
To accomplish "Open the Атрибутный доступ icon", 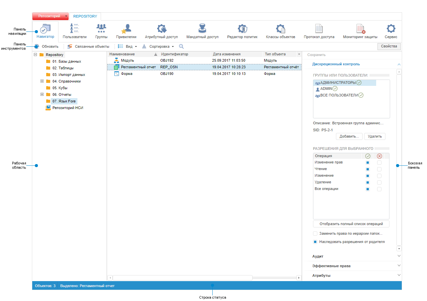I will click(161, 29).
